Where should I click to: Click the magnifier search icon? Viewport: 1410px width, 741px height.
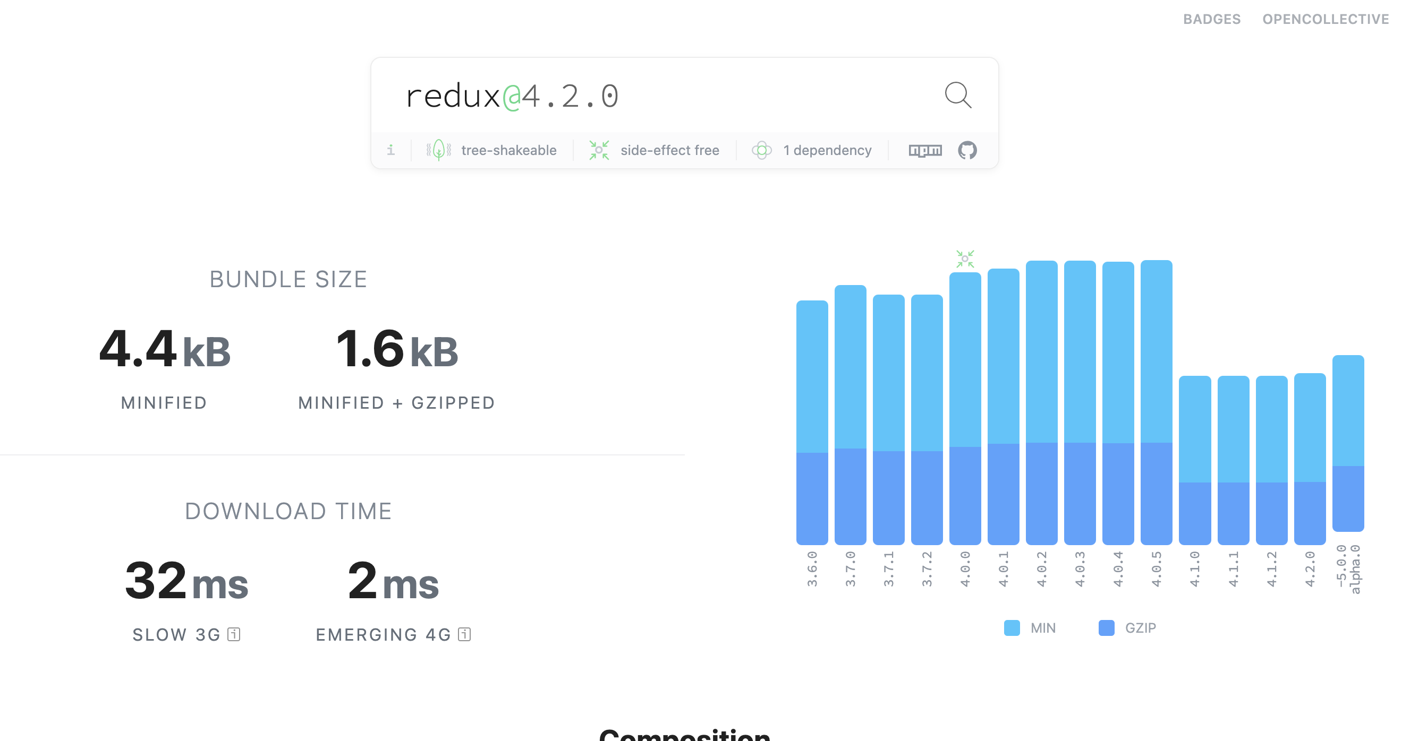957,95
